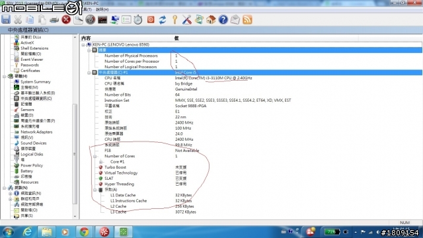Screen dimensions: 423x238
Task: Open Internet Explorer from the taskbar
Action: [28, 232]
